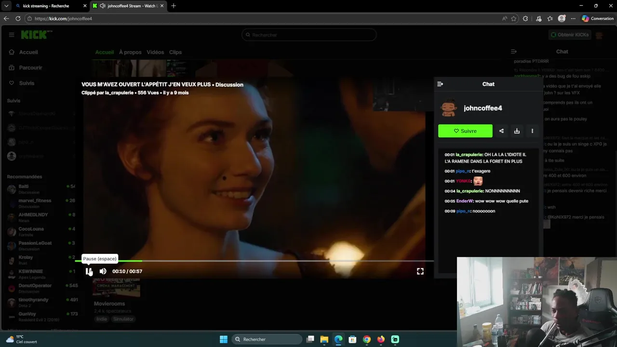
Task: Close the kick streaming - Recherche tab
Action: pos(85,6)
